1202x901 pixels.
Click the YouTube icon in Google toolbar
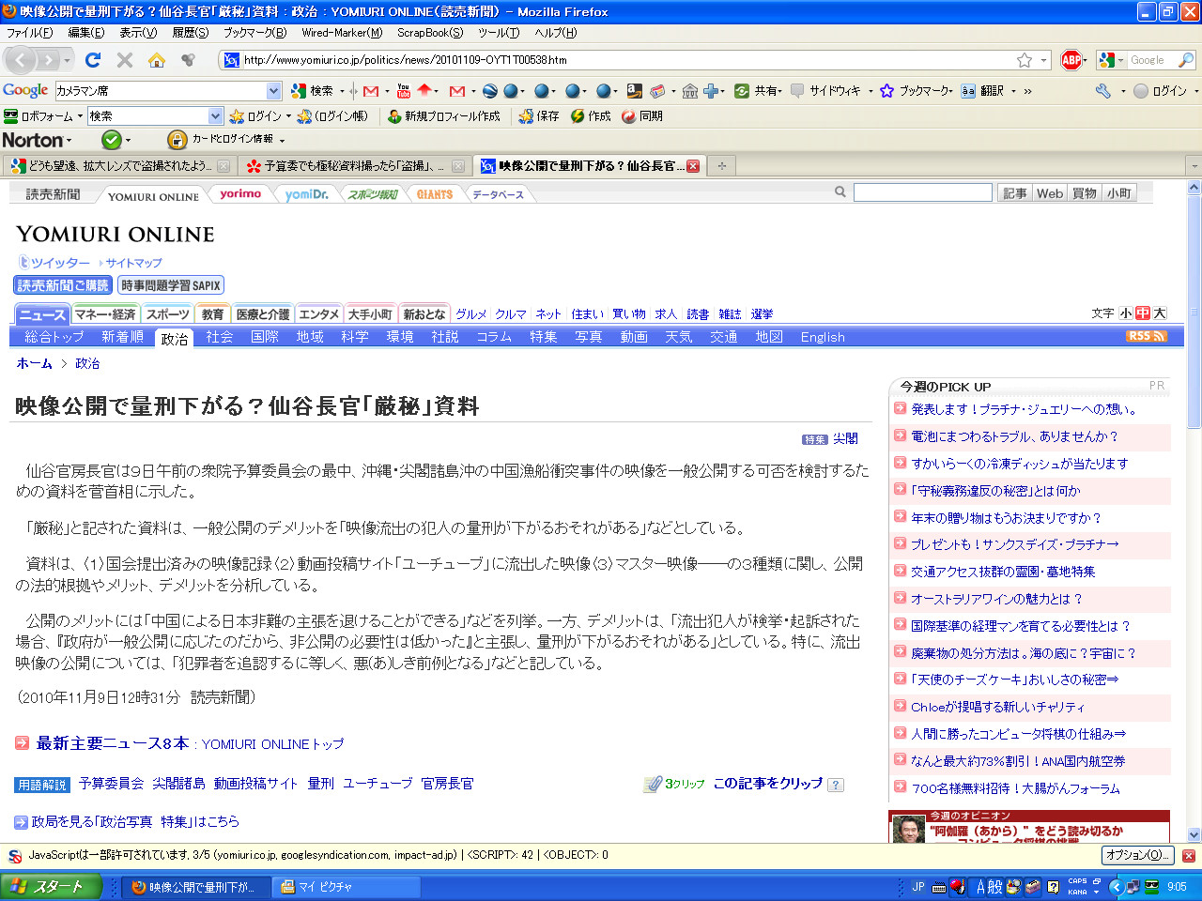click(x=404, y=91)
